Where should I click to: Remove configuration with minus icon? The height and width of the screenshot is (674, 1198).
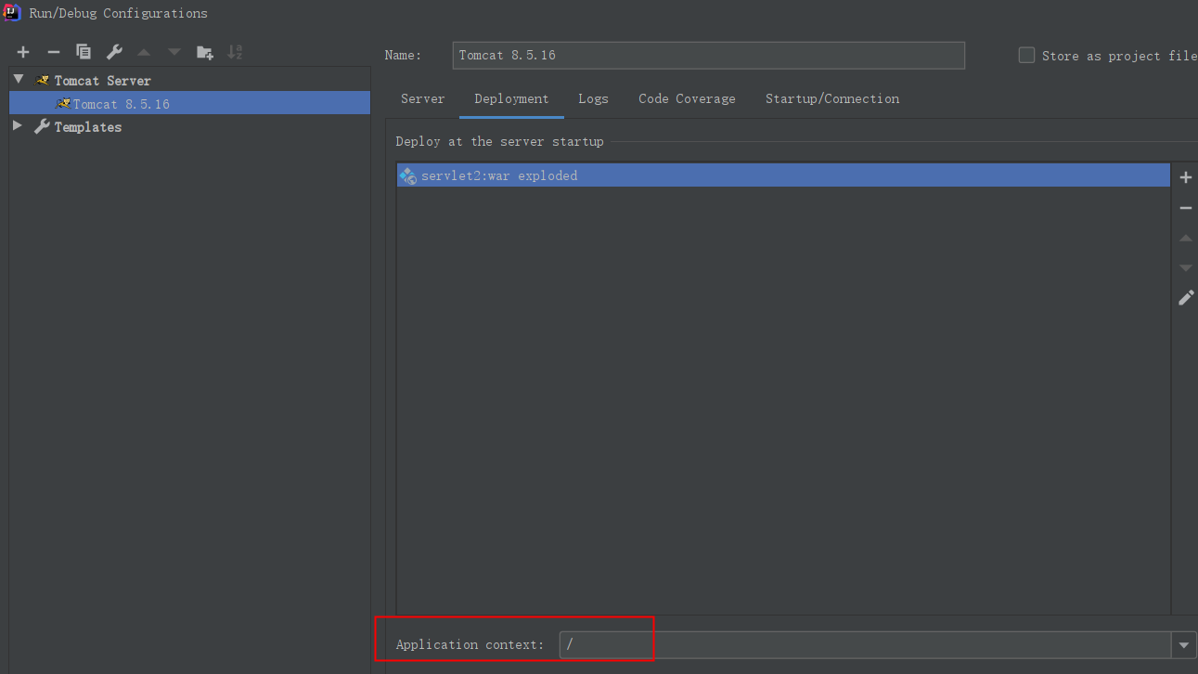54,52
